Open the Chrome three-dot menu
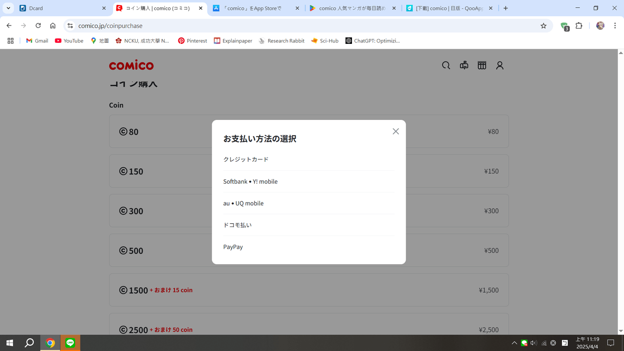Image resolution: width=624 pixels, height=351 pixels. [x=615, y=26]
